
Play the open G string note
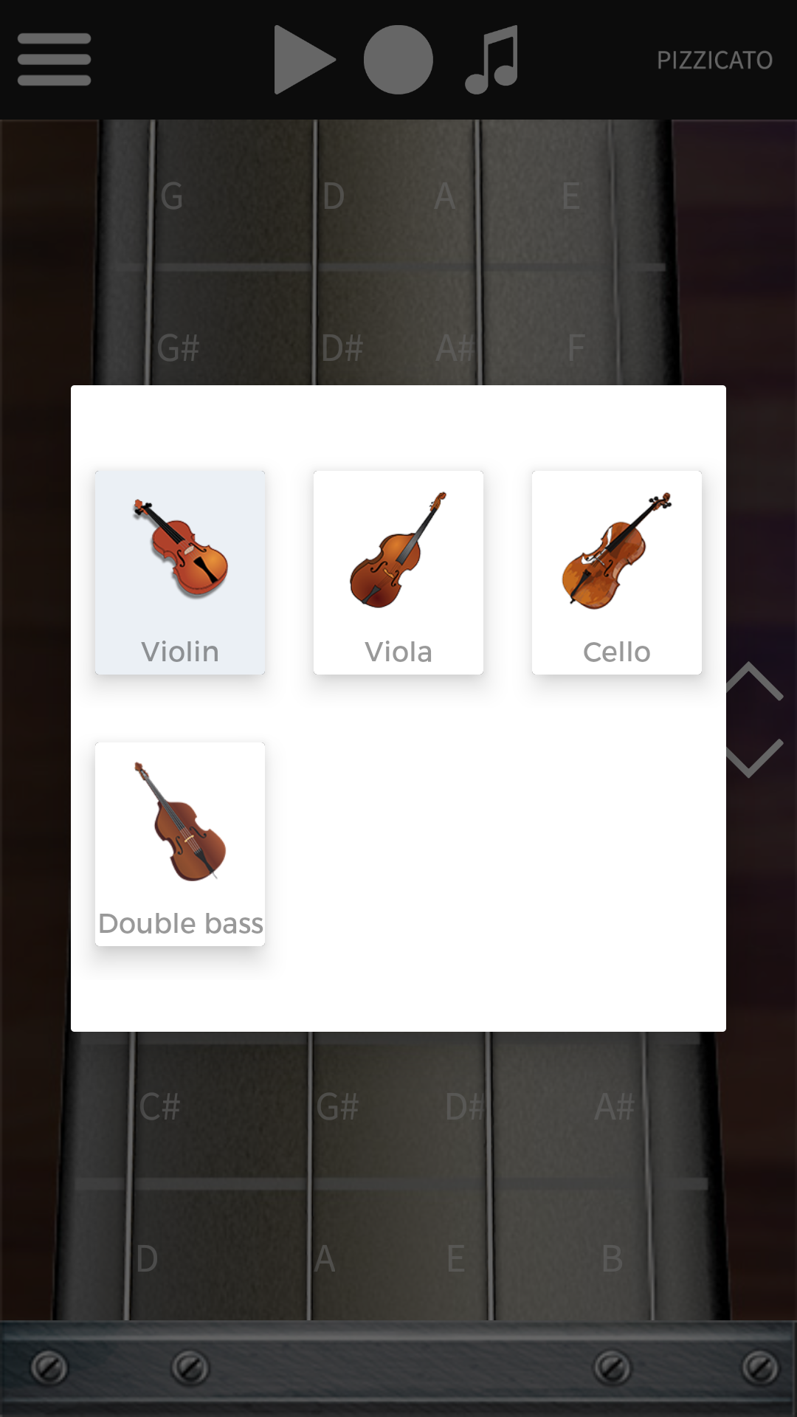point(171,196)
